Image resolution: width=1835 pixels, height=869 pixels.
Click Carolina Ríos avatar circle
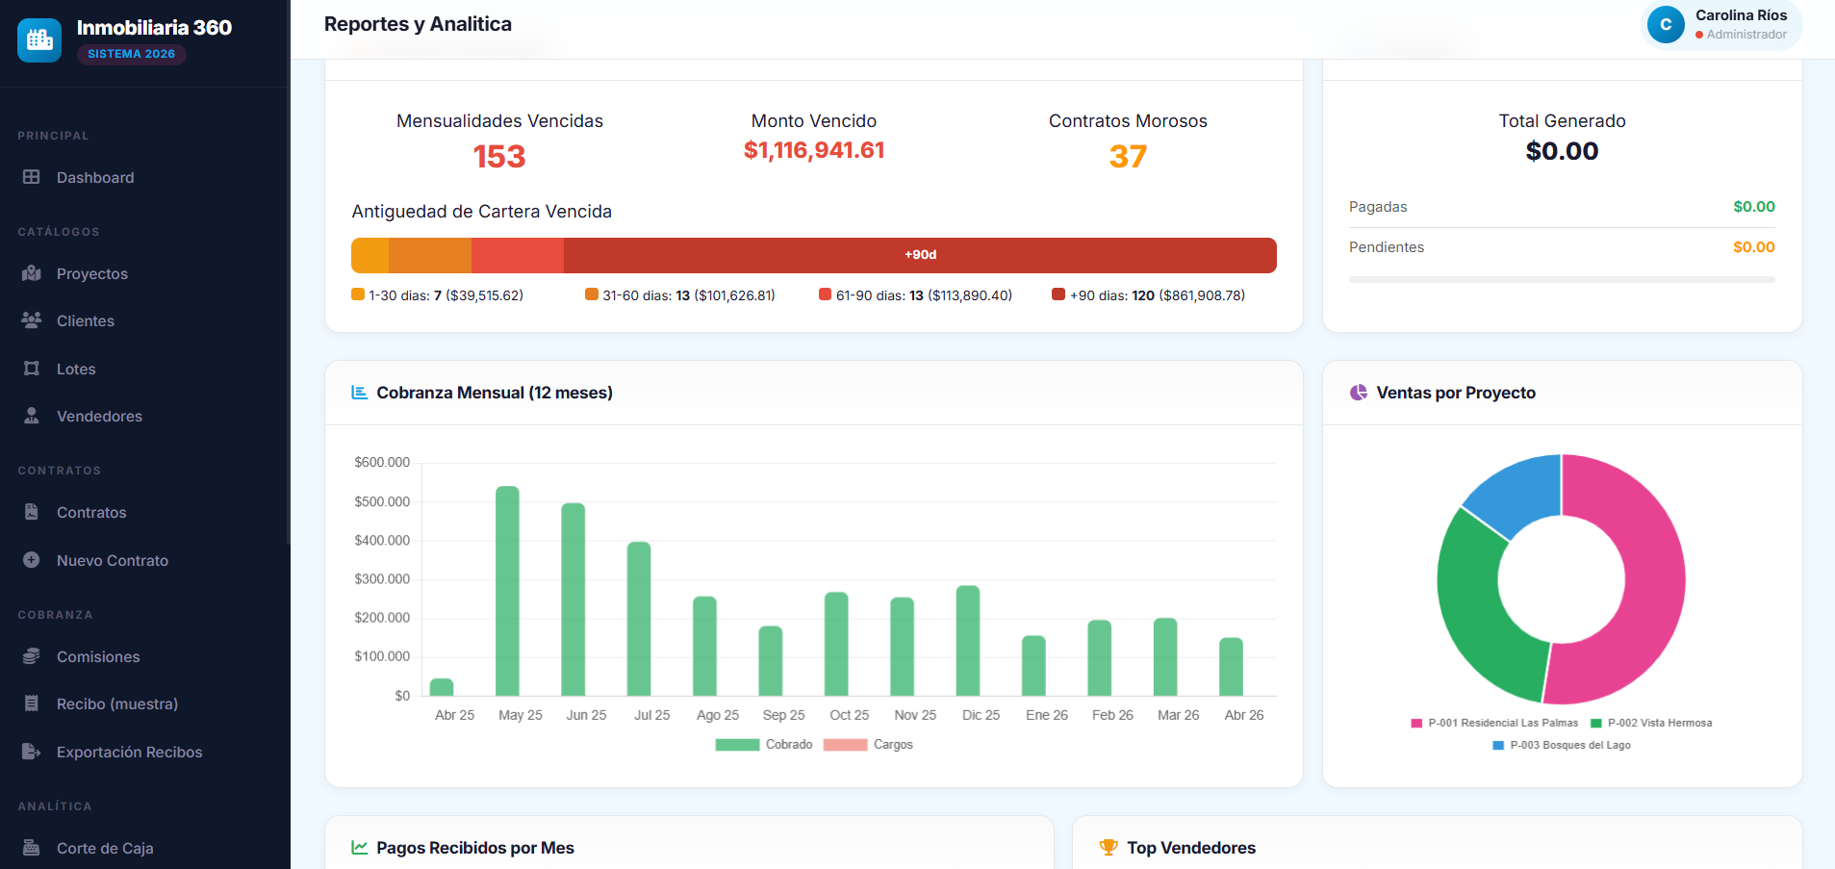tap(1666, 25)
